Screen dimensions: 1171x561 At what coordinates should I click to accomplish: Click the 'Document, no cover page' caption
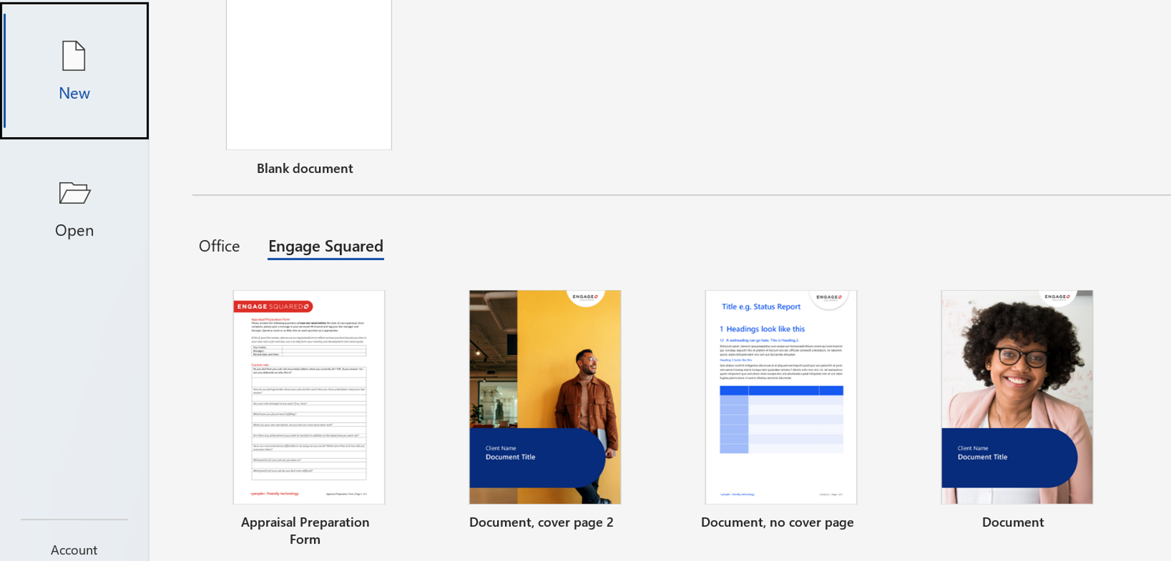[777, 522]
